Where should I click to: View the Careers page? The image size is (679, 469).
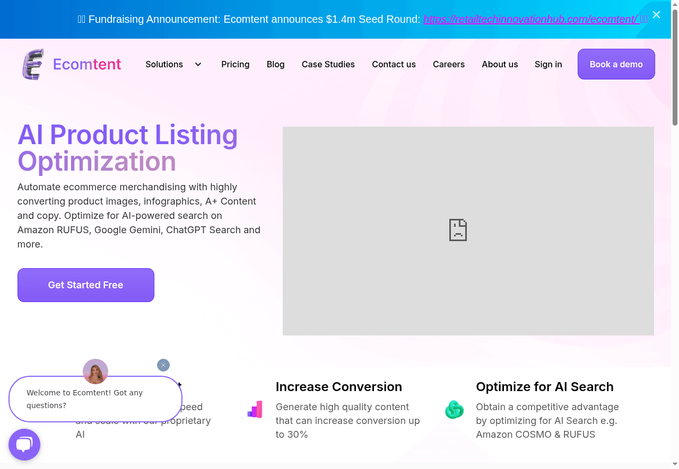click(x=448, y=65)
